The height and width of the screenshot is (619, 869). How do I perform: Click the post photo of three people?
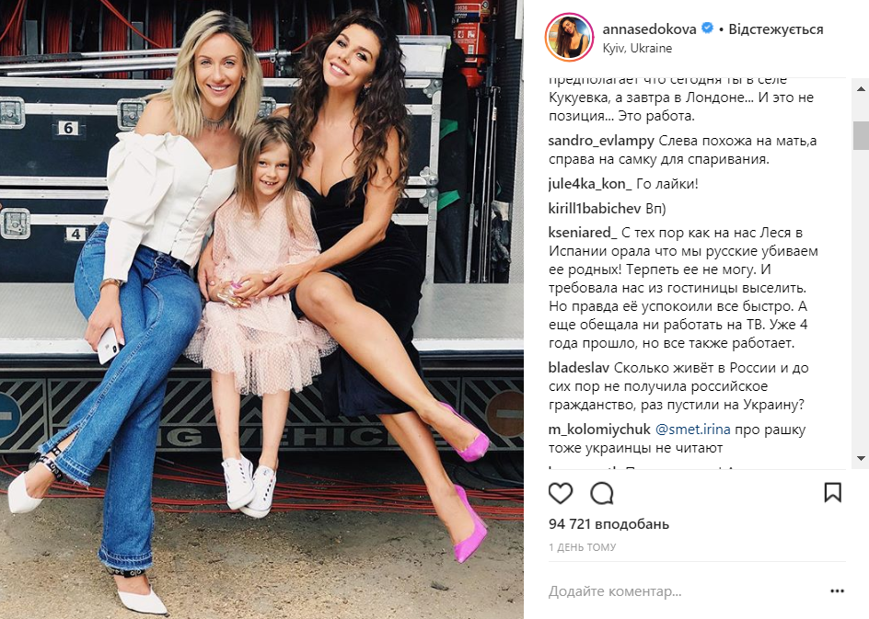coord(261,309)
